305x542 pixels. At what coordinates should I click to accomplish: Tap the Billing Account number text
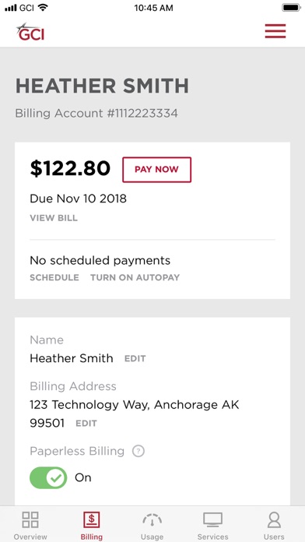[x=96, y=114]
